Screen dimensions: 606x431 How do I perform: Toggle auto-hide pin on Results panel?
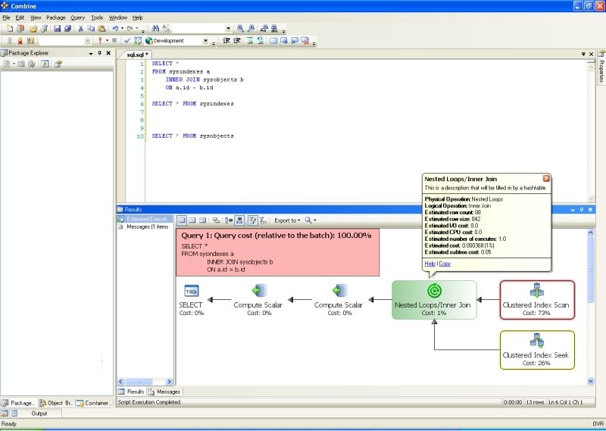[582, 209]
